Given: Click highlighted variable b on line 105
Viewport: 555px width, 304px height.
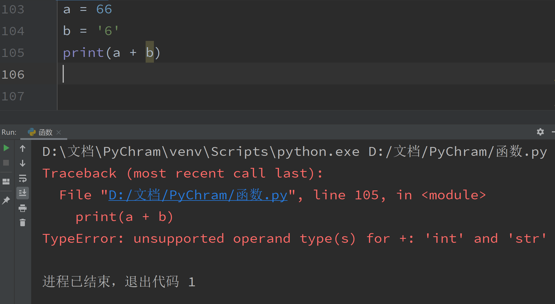Looking at the screenshot, I should [x=150, y=52].
